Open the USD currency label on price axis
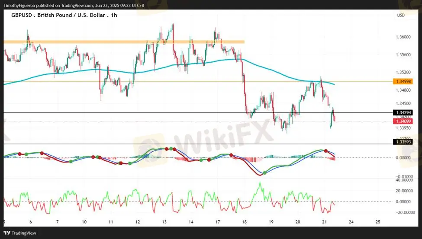 [401, 15]
